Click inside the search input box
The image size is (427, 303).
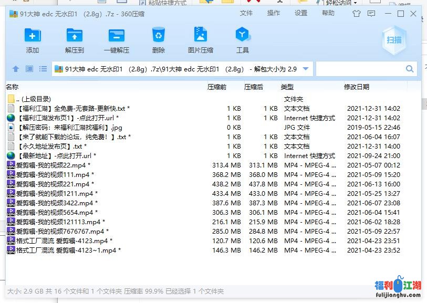(x=360, y=69)
